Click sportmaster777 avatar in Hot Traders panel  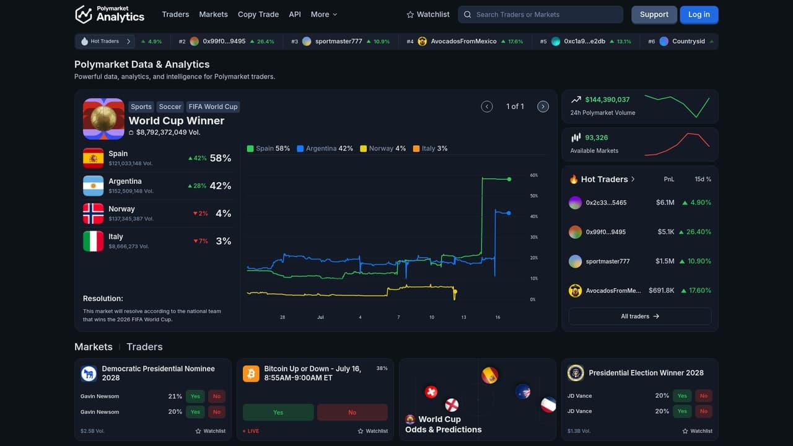point(576,261)
